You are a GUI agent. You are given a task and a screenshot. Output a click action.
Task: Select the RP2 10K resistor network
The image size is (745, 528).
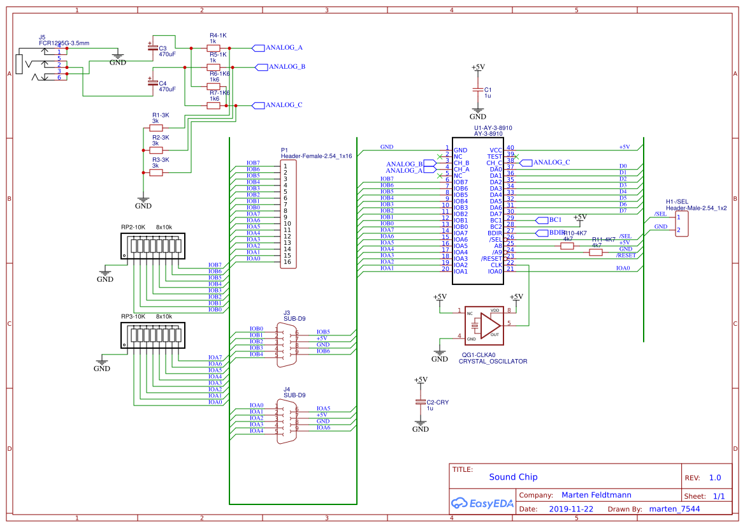tap(153, 246)
